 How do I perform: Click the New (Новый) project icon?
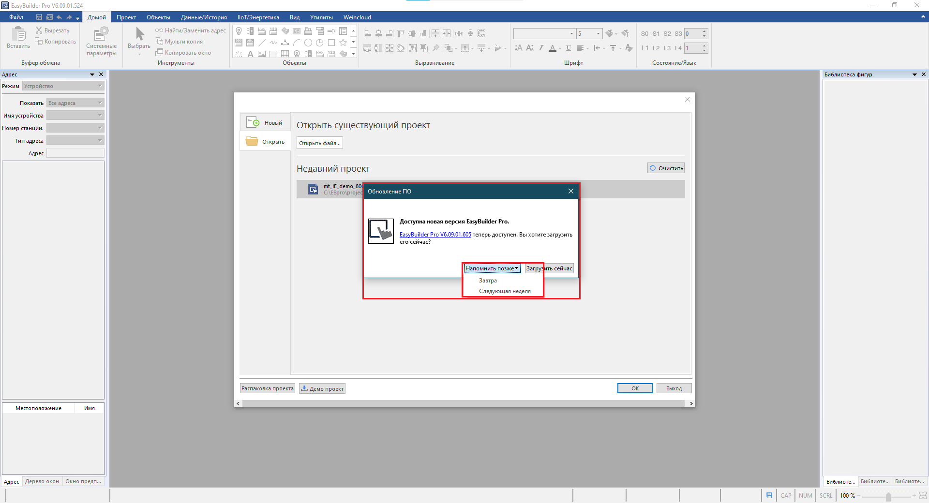(253, 122)
